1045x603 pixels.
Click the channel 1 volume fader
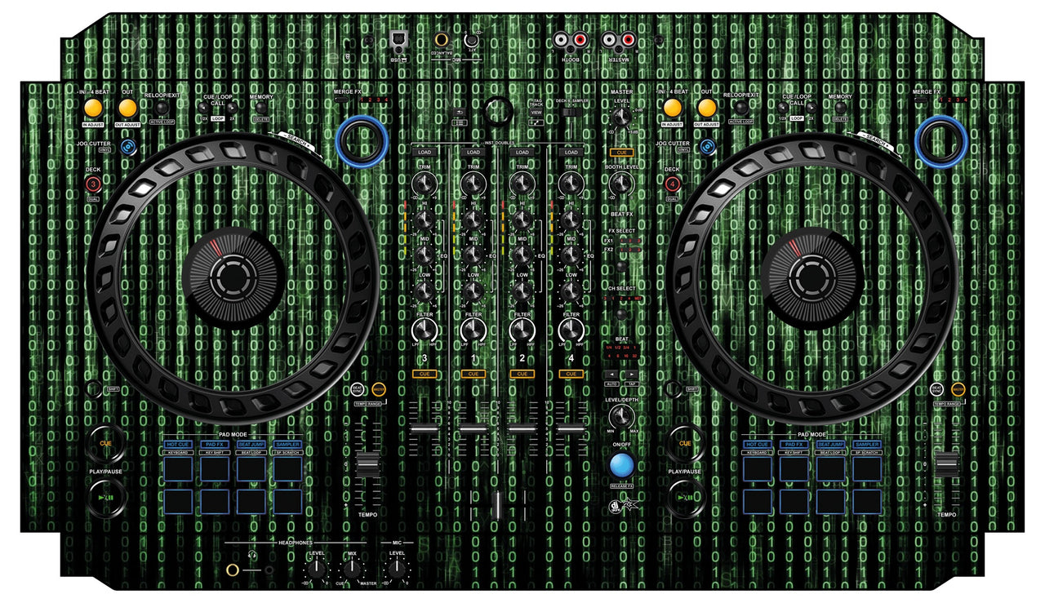(x=474, y=428)
